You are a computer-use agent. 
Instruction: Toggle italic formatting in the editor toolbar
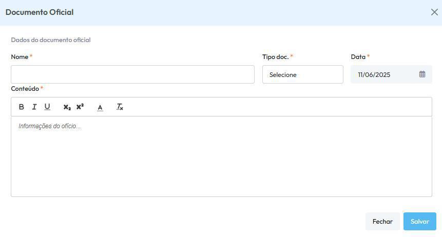(34, 107)
